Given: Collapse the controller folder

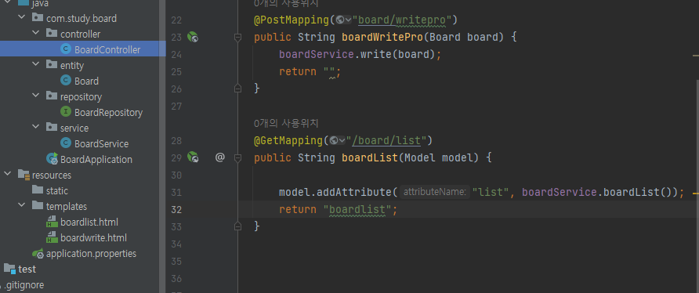Looking at the screenshot, I should click(x=36, y=34).
